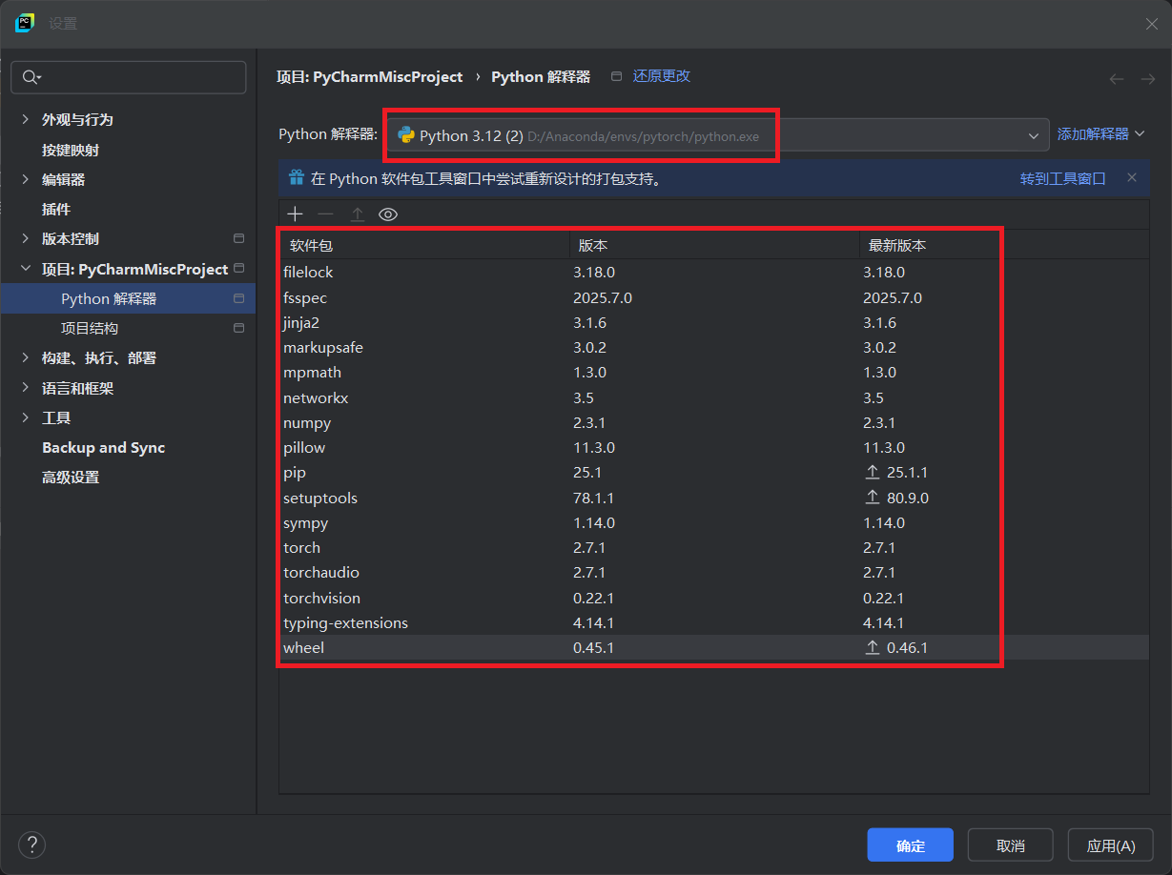Expand the 语言和框架 section

(x=26, y=388)
